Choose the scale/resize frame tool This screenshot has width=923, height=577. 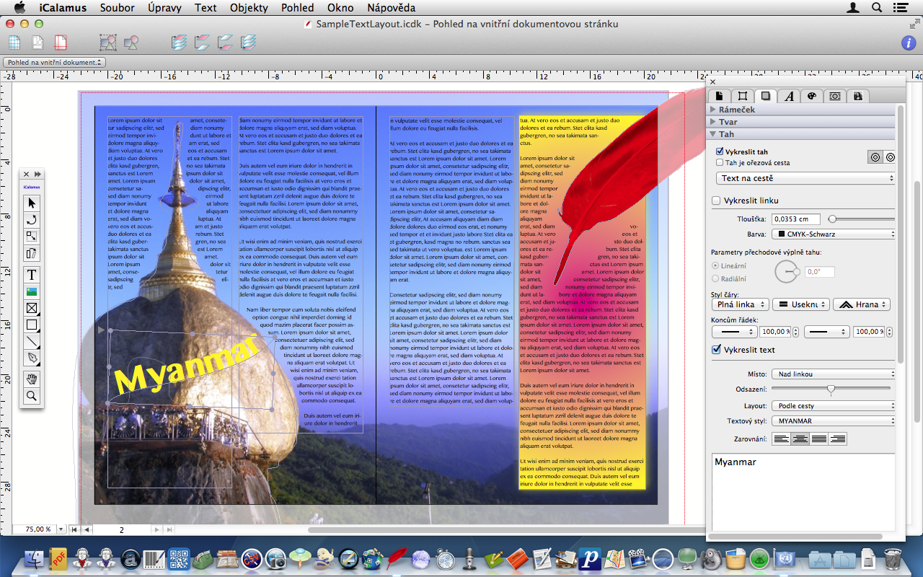pyautogui.click(x=32, y=237)
